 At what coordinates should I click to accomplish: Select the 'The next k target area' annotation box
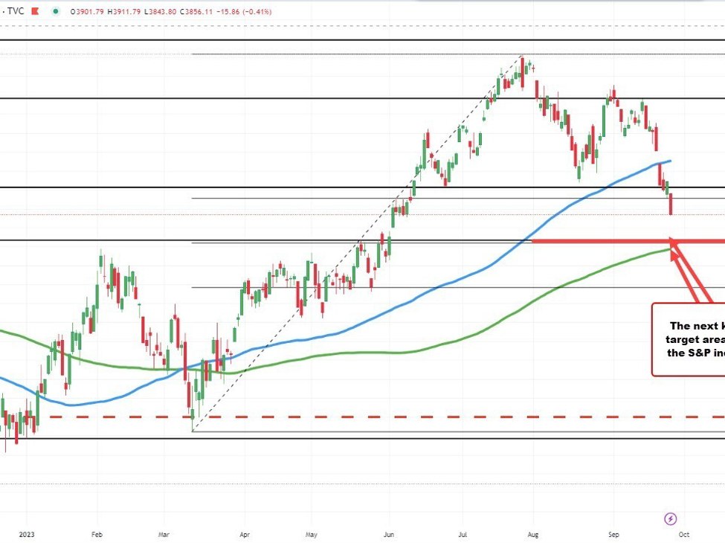click(689, 338)
